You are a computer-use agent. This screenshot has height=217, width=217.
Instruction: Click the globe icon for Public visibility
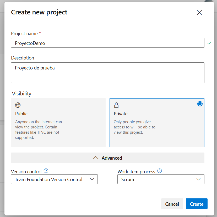pos(18,105)
